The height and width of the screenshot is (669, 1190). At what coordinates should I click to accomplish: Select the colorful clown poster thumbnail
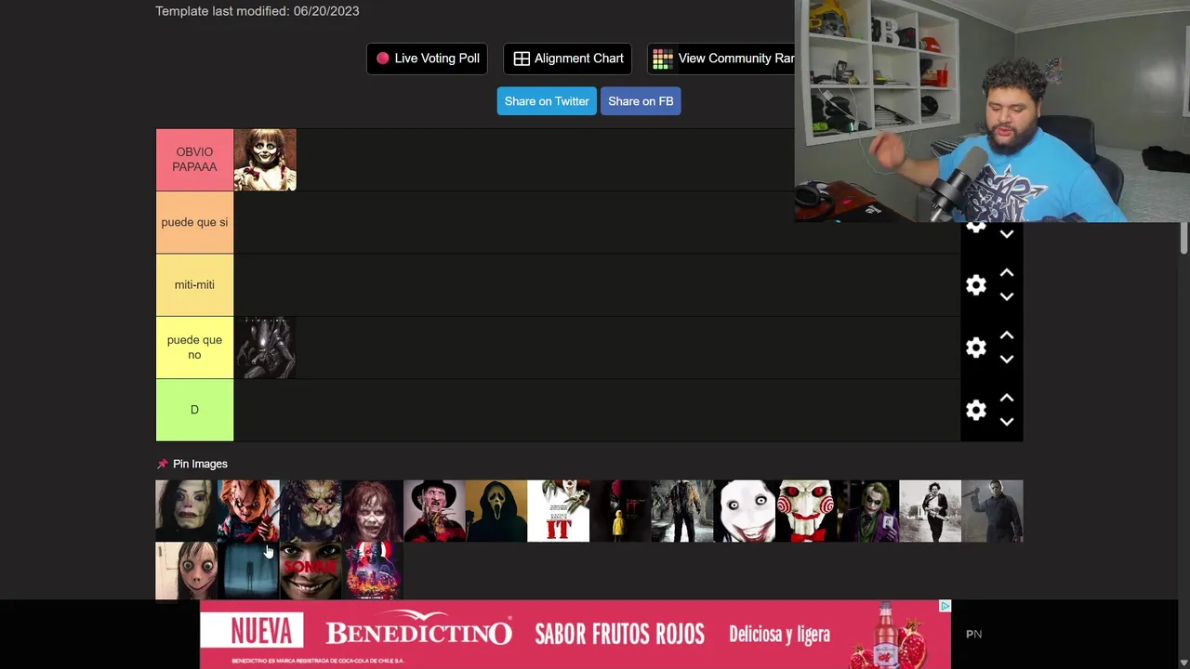click(372, 571)
